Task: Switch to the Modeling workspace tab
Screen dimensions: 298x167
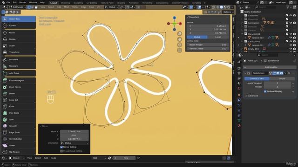Action: 65,3
